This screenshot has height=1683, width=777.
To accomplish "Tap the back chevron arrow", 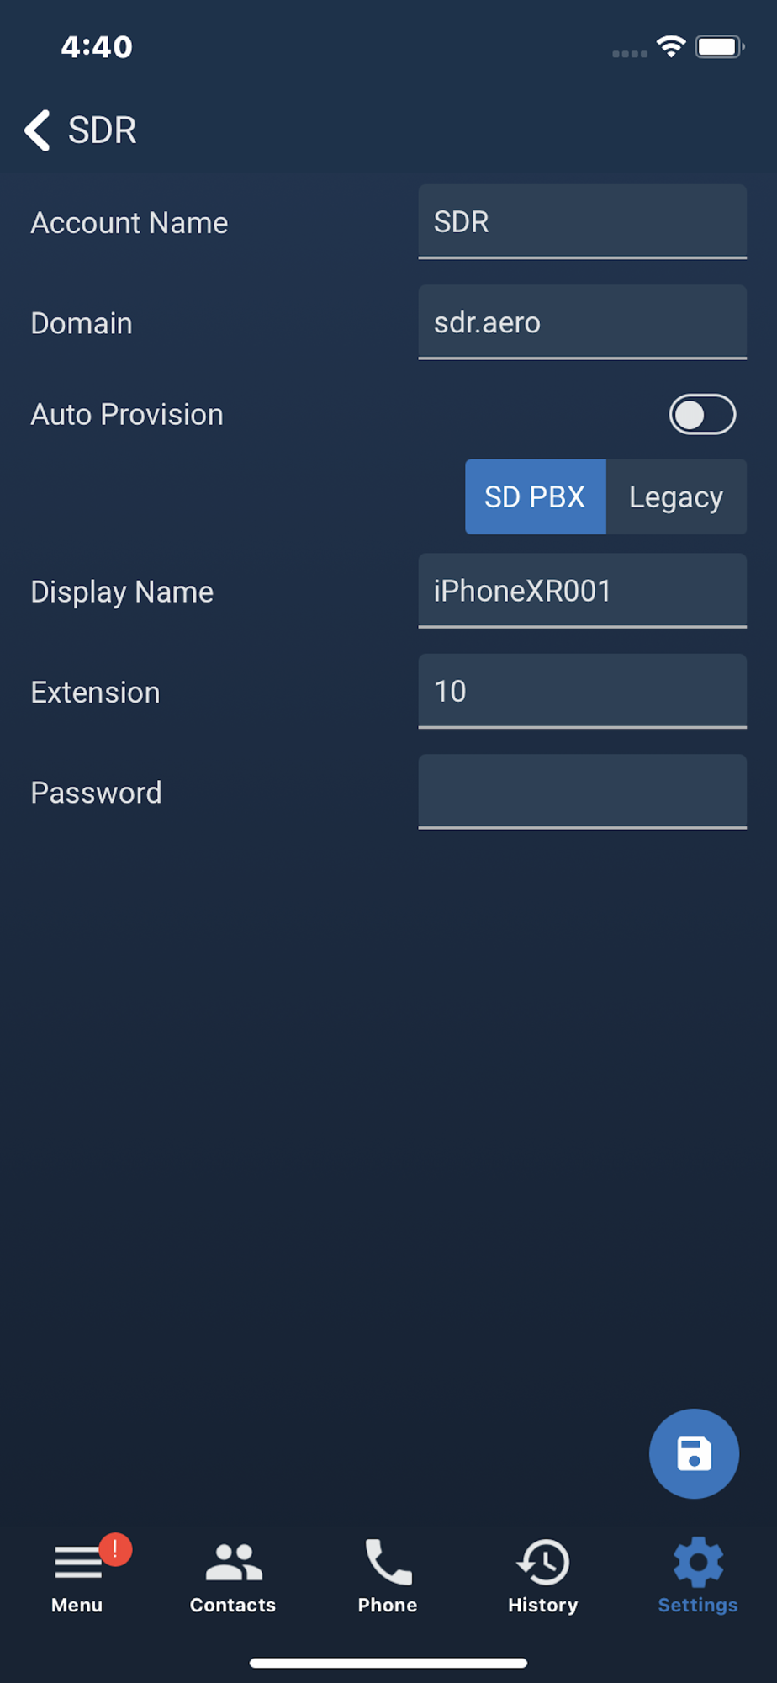I will coord(37,130).
